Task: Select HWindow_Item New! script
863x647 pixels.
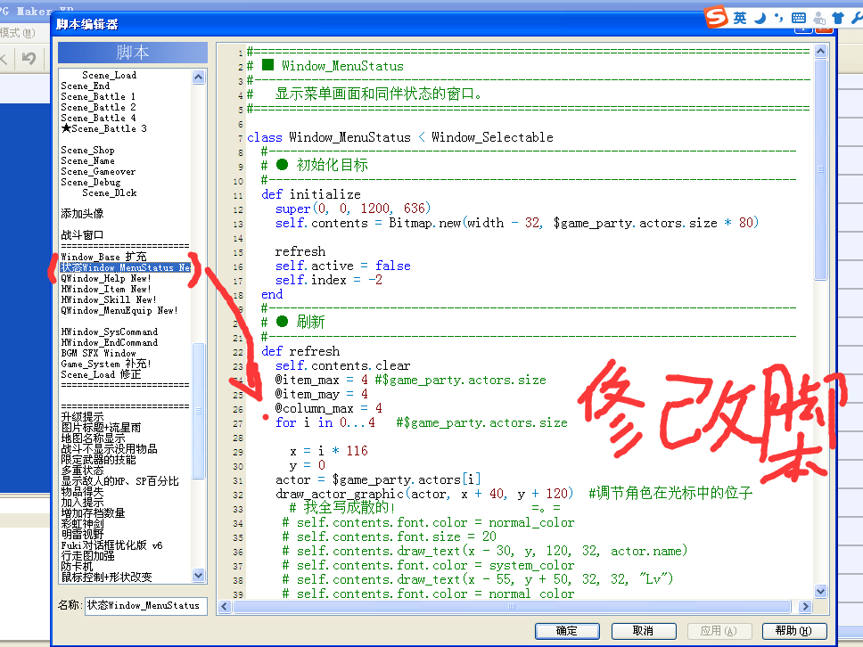Action: coord(106,289)
